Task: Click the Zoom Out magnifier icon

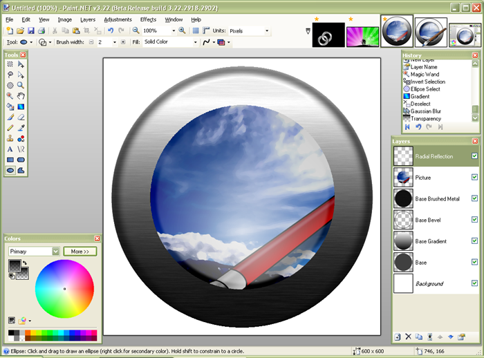Action: (x=136, y=30)
